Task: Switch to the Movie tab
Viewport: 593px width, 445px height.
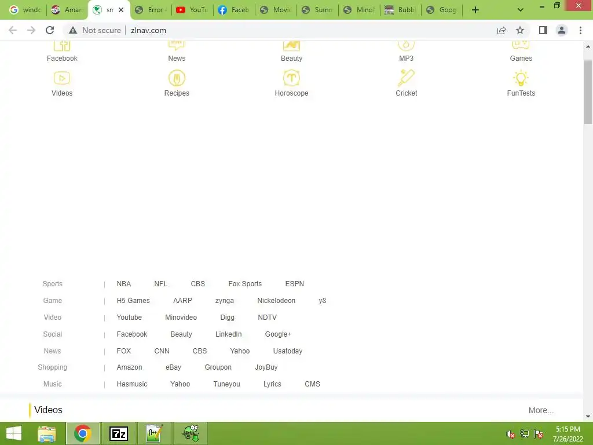Action: (276, 10)
